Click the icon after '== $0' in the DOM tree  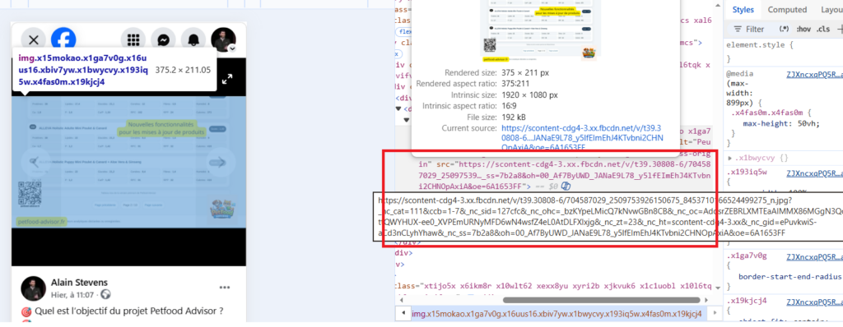point(566,187)
